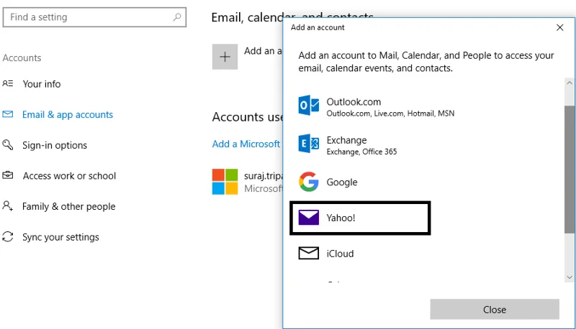Click the Outlook.com icon in the account list

click(x=309, y=105)
